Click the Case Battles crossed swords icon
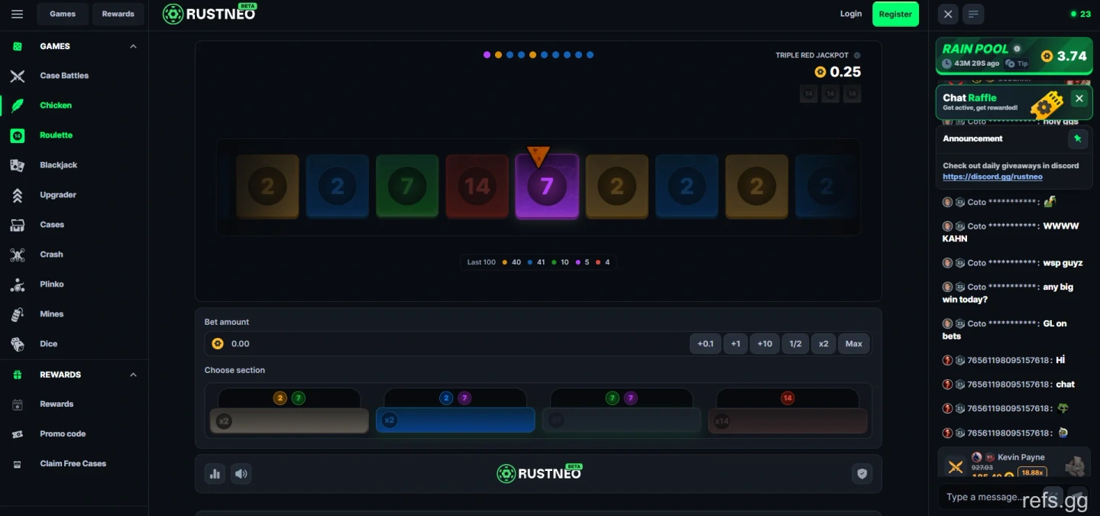The height and width of the screenshot is (516, 1100). [17, 76]
